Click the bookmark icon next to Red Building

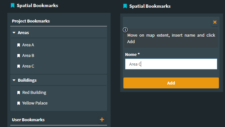[x=19, y=93]
